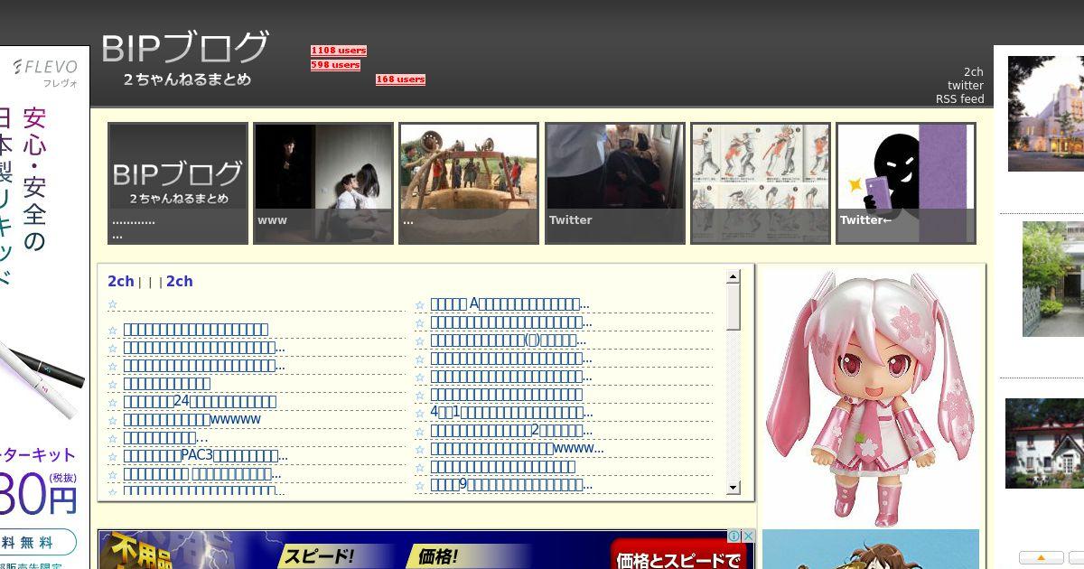The image size is (1084, 569).
Task: Open the fighting-moves illustration thumbnail
Action: 761,183
